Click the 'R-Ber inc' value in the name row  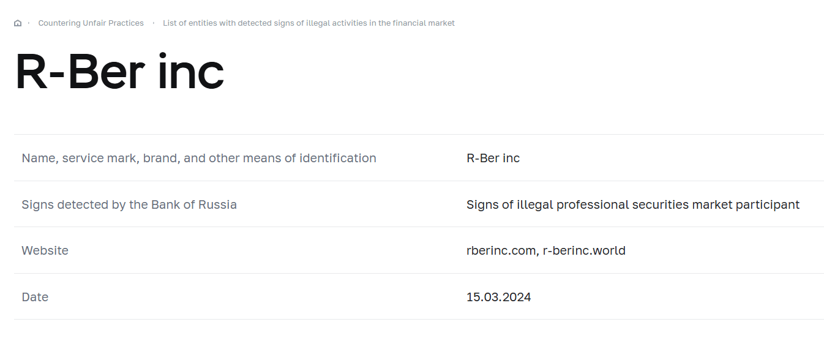[493, 158]
